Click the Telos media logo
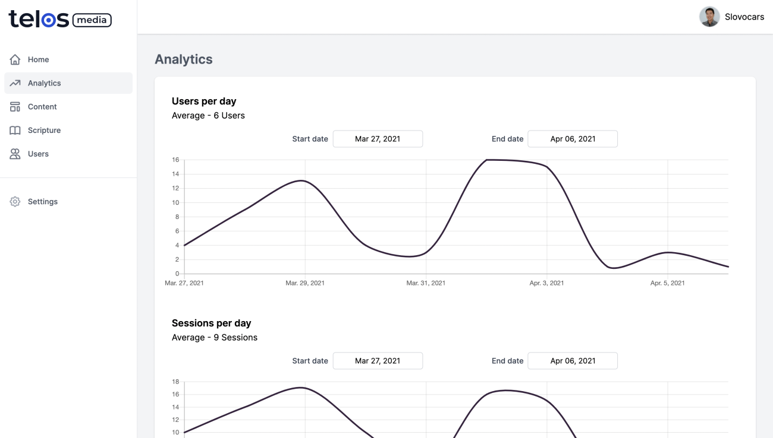 pos(60,20)
